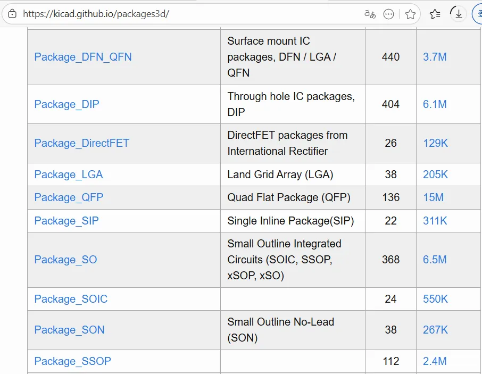Open the Package_DirectFET link

pyautogui.click(x=81, y=143)
